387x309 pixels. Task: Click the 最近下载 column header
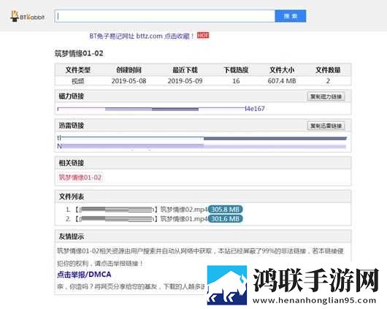click(x=185, y=70)
